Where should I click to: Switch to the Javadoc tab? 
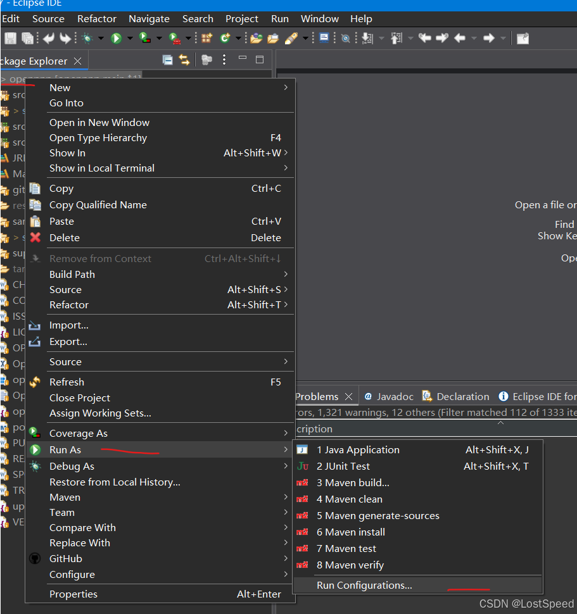[389, 397]
